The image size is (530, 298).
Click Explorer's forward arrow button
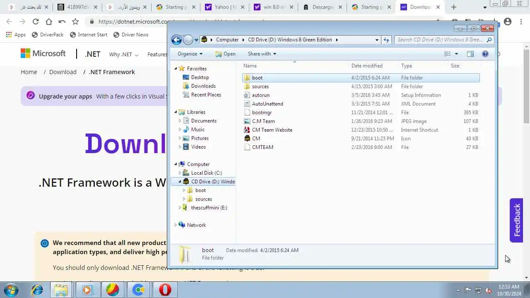click(188, 40)
